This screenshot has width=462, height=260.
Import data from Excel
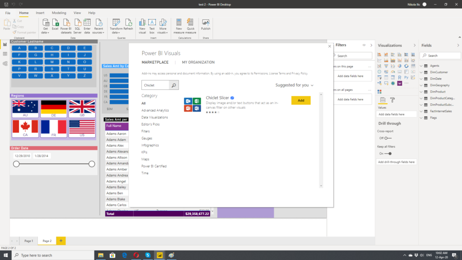tap(55, 25)
